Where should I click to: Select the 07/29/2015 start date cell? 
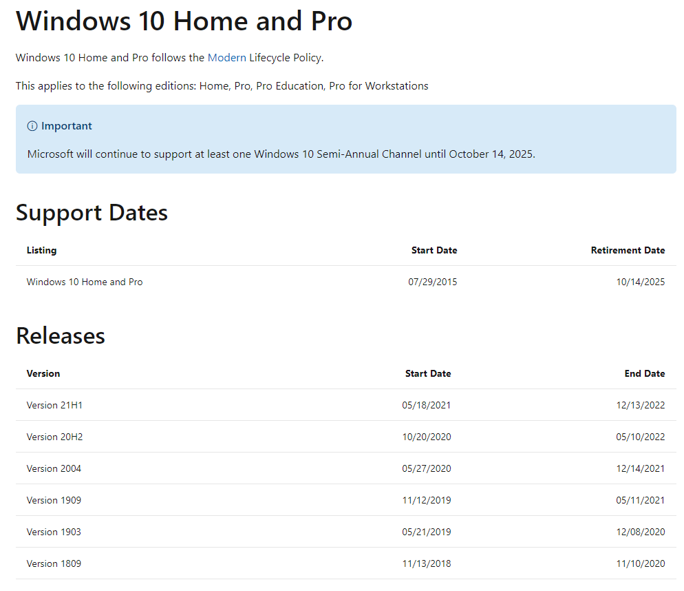click(432, 282)
